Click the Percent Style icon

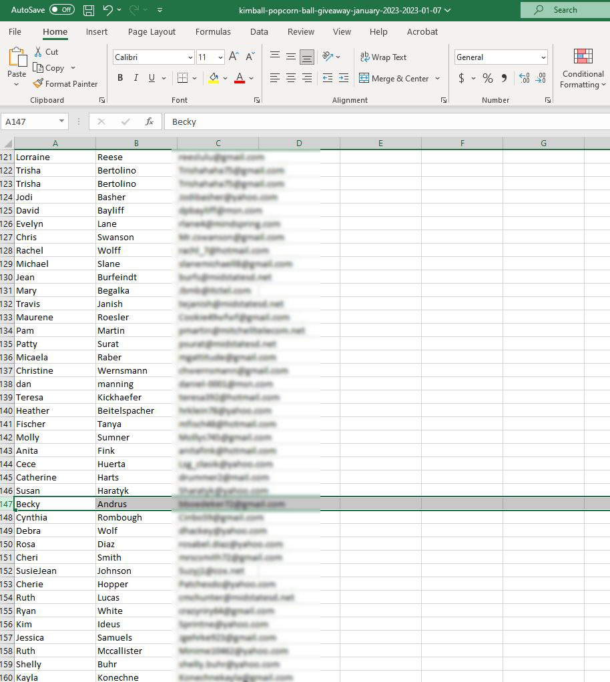[x=488, y=78]
